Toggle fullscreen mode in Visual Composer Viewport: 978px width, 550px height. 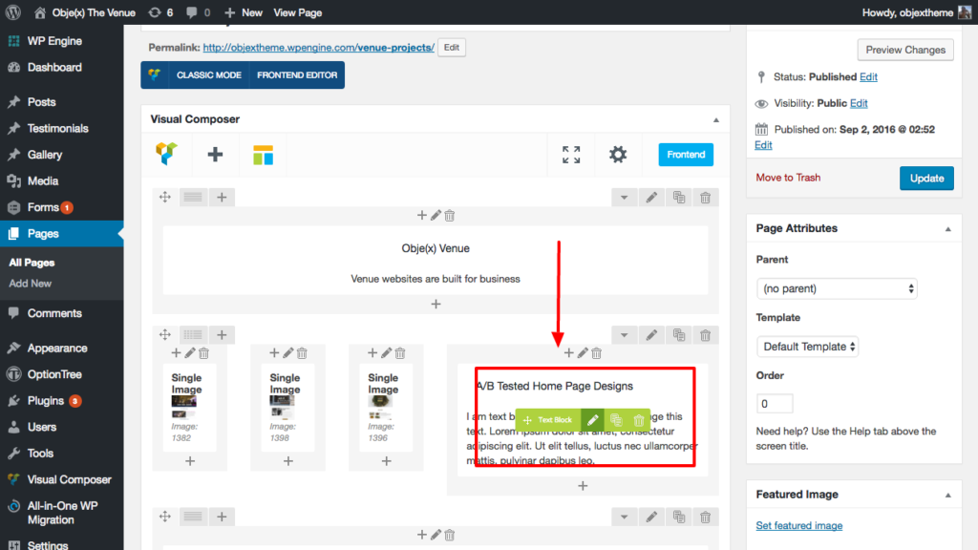click(571, 155)
